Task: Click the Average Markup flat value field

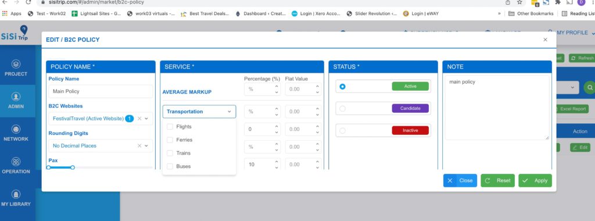Action: (x=303, y=89)
